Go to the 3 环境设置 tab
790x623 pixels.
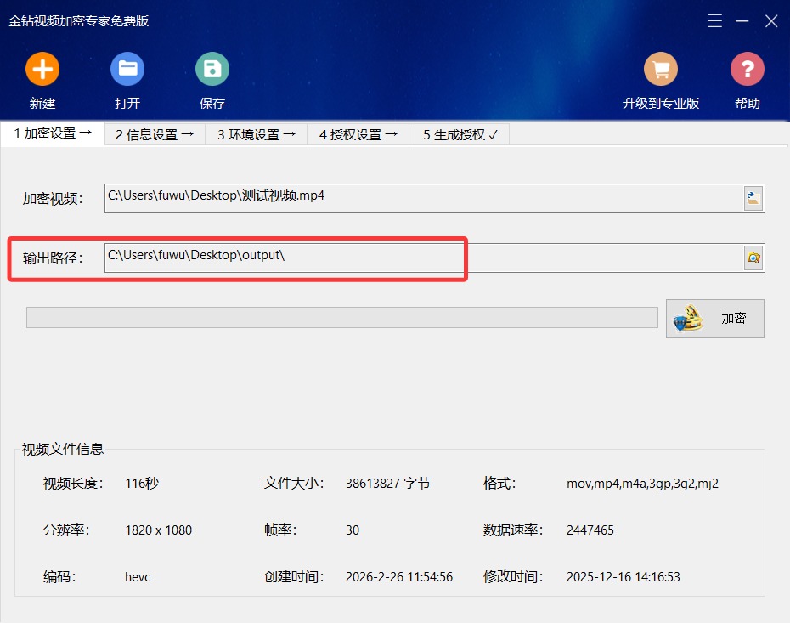pos(257,134)
